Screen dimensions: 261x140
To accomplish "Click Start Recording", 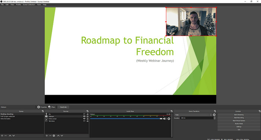I will click(x=239, y=118).
